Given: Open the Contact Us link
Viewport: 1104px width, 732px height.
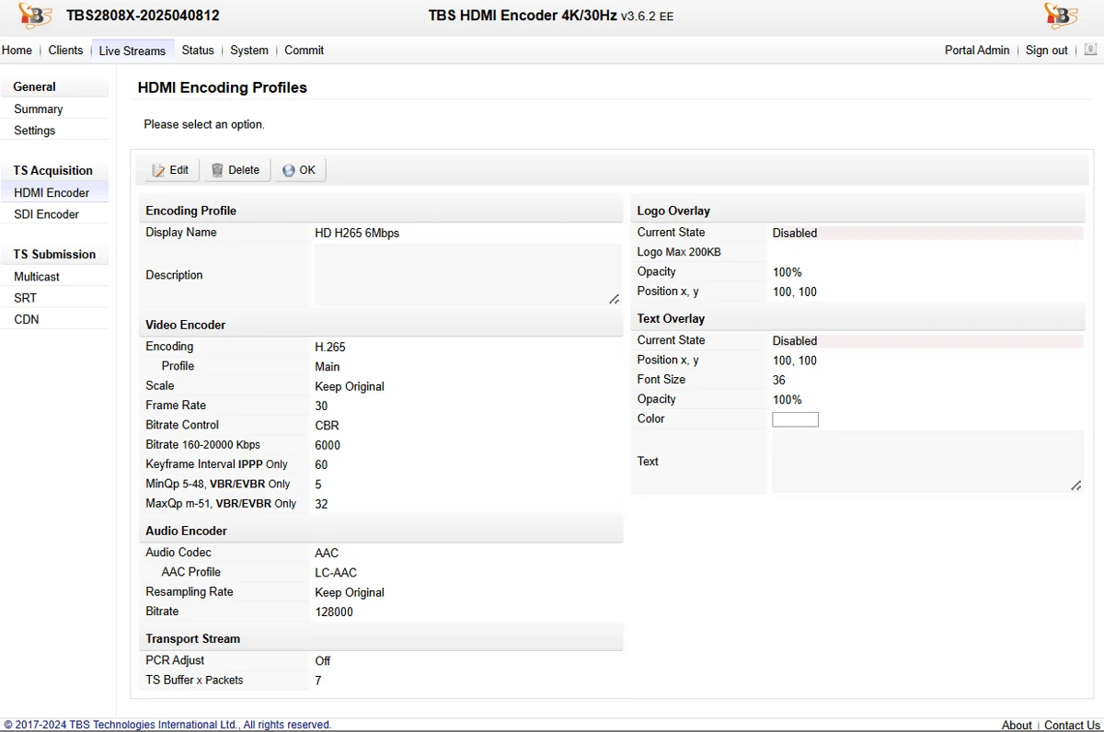Looking at the screenshot, I should [1072, 725].
